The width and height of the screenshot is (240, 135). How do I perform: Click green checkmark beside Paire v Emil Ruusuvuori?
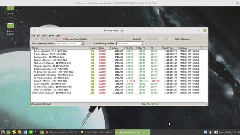tap(33, 93)
